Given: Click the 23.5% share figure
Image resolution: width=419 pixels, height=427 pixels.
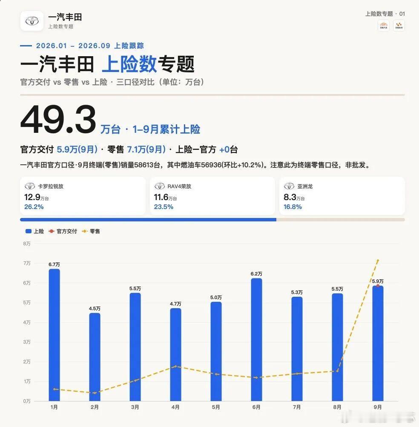Looking at the screenshot, I should (164, 207).
